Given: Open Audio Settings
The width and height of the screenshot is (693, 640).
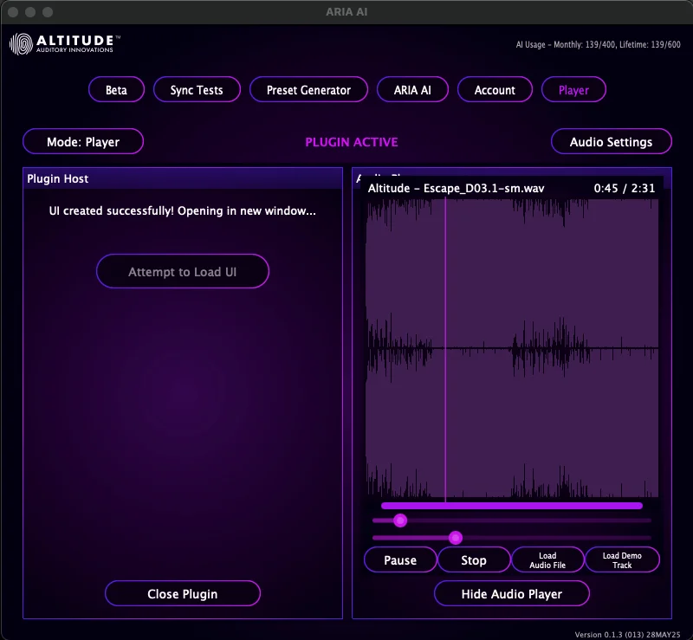Looking at the screenshot, I should point(611,141).
